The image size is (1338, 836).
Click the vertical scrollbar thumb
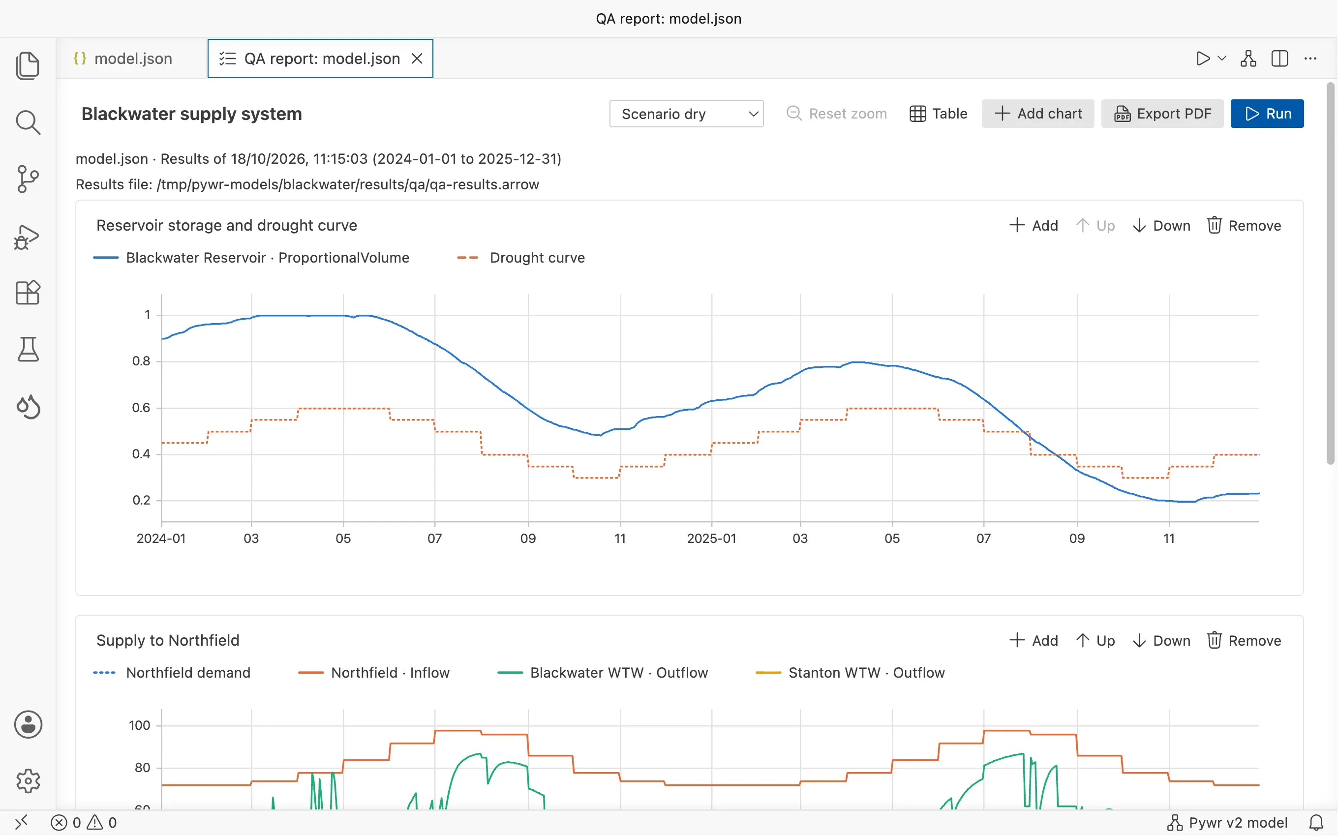coord(1331,274)
